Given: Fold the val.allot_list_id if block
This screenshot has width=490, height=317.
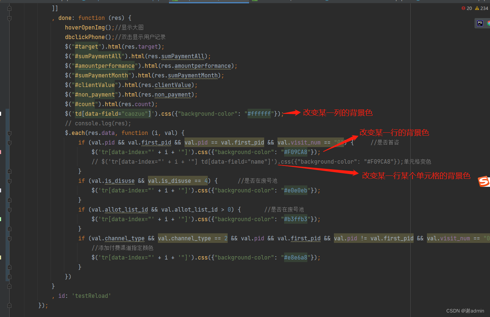Looking at the screenshot, I should (x=10, y=209).
